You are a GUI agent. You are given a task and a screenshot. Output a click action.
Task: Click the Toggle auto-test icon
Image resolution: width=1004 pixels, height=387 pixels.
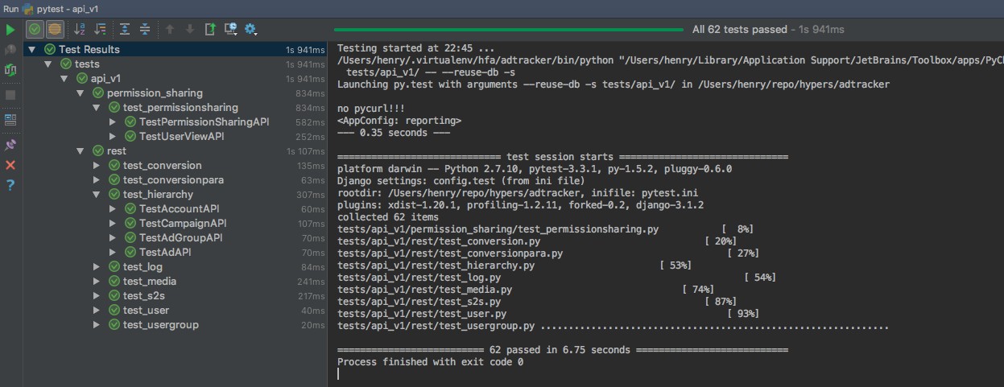10,70
